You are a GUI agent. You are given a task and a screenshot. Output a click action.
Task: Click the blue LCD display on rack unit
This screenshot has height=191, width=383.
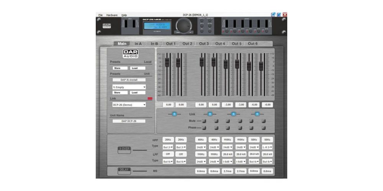click(x=157, y=26)
